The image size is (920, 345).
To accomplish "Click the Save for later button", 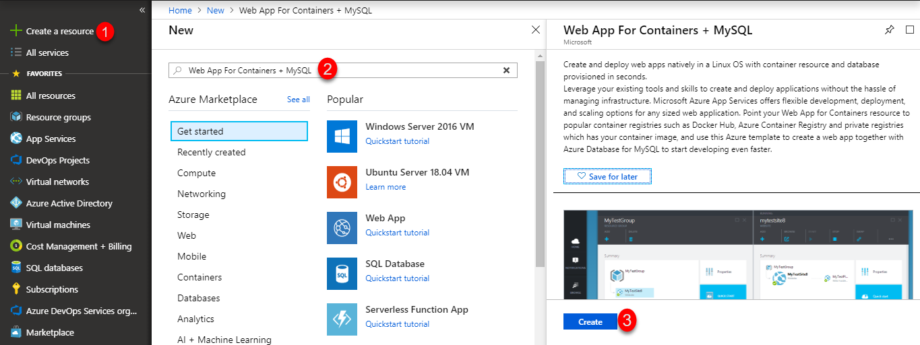I will pos(607,176).
